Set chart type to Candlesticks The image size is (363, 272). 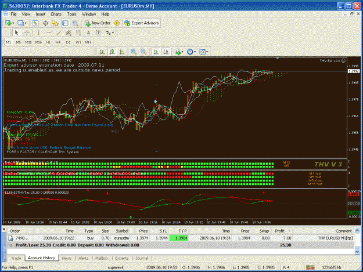tap(112, 52)
